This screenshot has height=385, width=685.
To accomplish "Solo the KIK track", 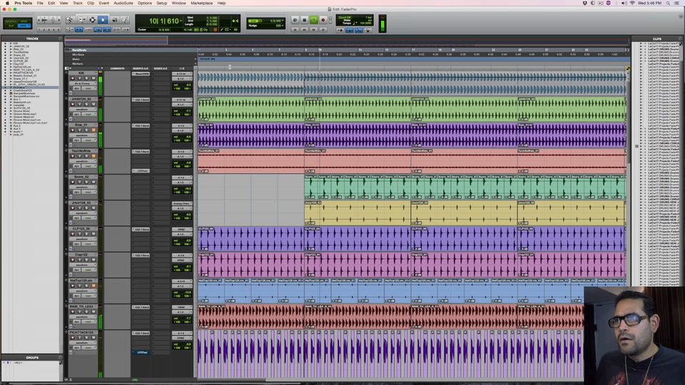I will pyautogui.click(x=86, y=78).
